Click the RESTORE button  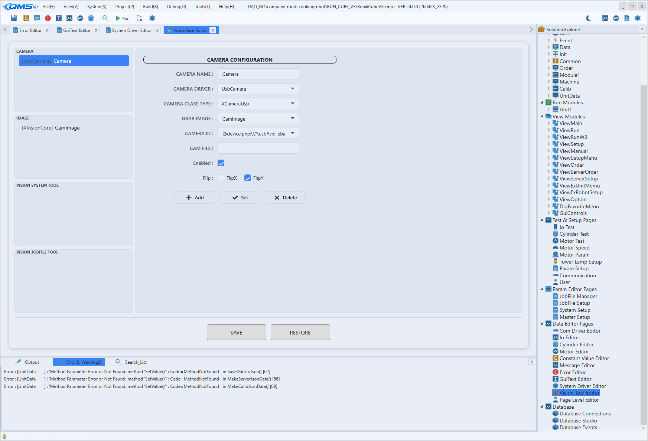tap(300, 332)
